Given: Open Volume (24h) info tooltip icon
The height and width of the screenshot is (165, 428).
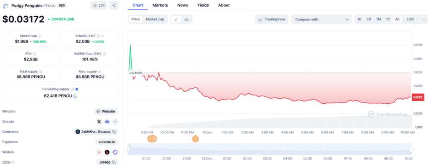Looking at the screenshot, I should 99,36.
